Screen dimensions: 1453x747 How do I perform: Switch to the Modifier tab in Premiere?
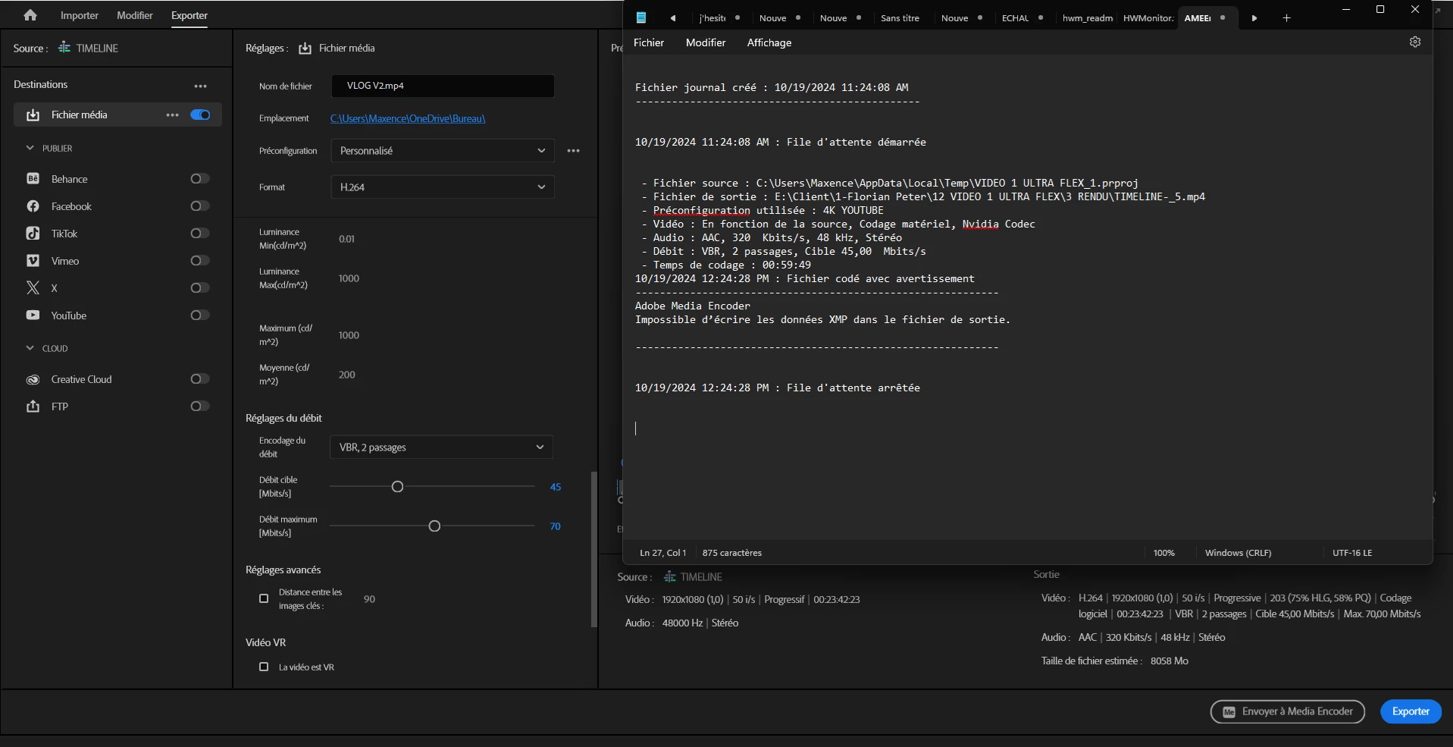(135, 15)
